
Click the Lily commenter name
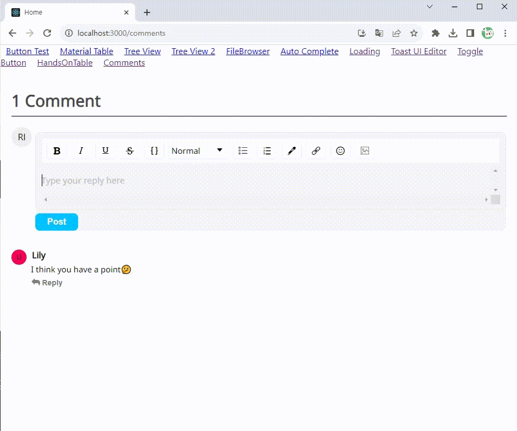[39, 256]
